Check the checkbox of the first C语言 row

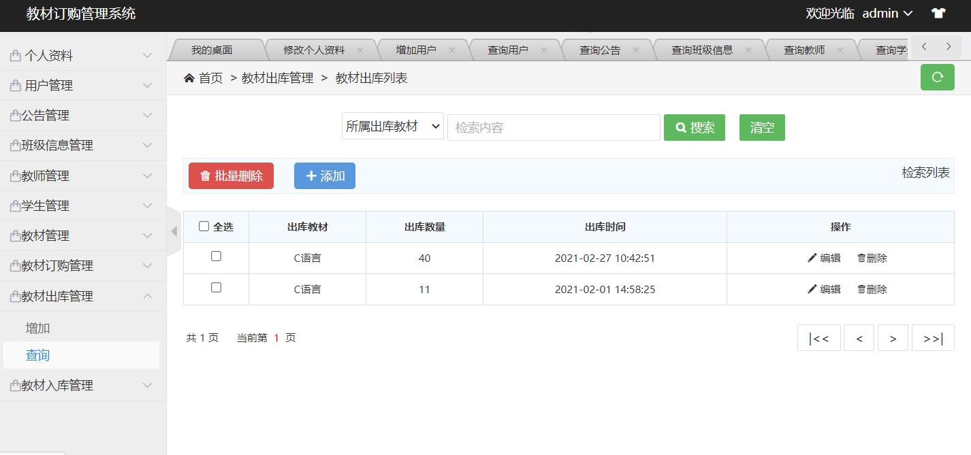(216, 258)
